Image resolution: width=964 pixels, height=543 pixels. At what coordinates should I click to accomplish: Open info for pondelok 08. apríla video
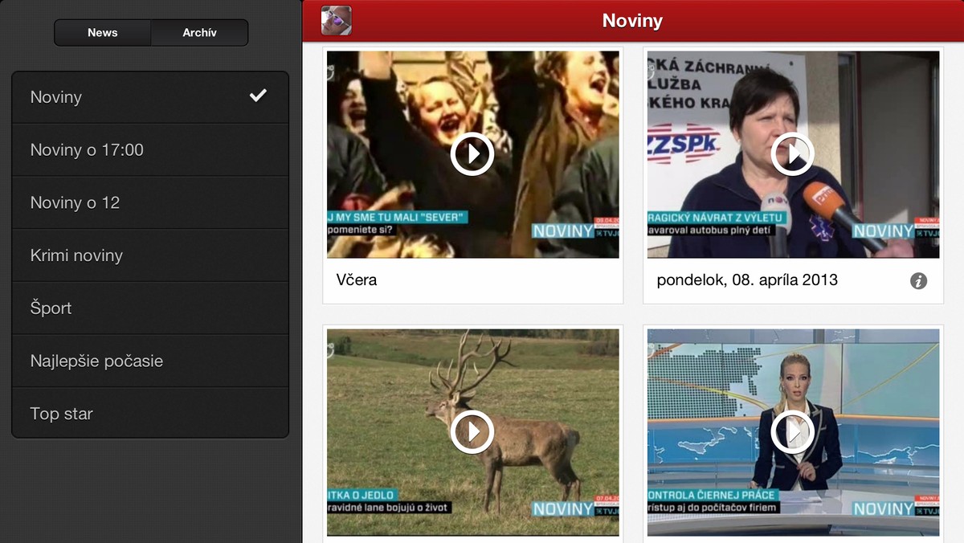point(919,280)
